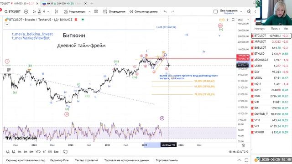Viewport: 292px width, 164px height.
Task: Select the 6М date range
Action: (31, 152)
